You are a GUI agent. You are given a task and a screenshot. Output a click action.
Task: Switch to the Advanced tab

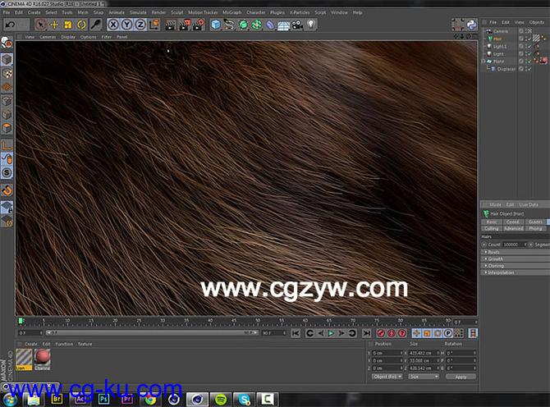[513, 229]
